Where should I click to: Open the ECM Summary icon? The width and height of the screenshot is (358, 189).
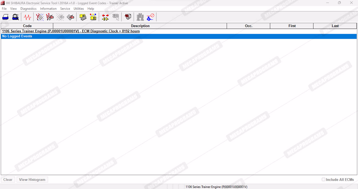[x=83, y=17]
